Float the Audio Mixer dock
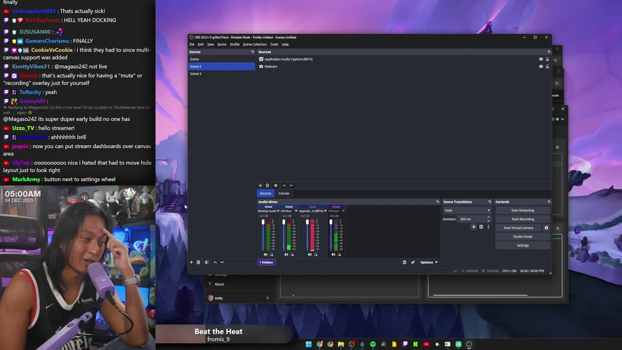622x350 pixels. [x=437, y=202]
